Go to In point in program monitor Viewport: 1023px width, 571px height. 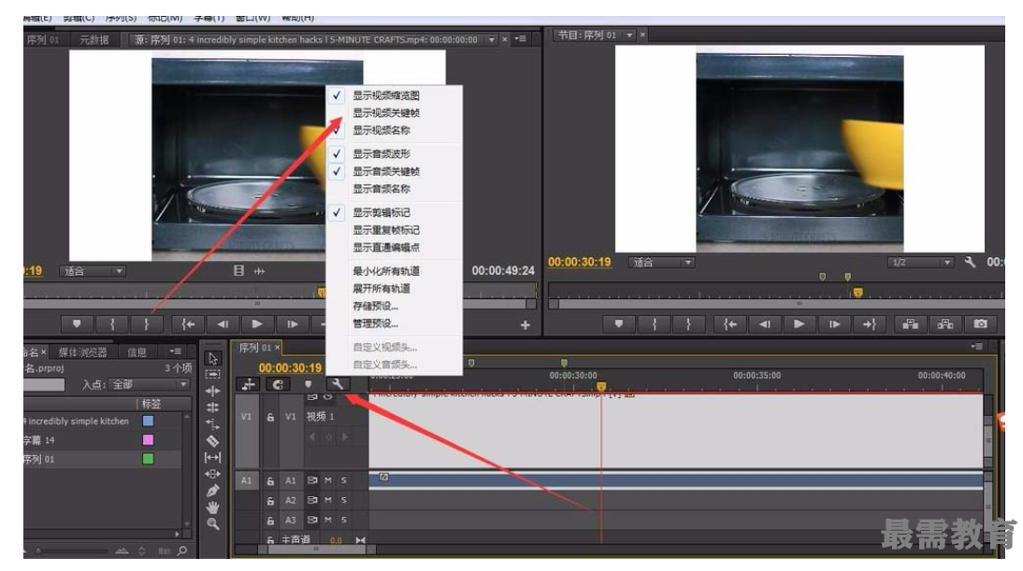pos(730,324)
